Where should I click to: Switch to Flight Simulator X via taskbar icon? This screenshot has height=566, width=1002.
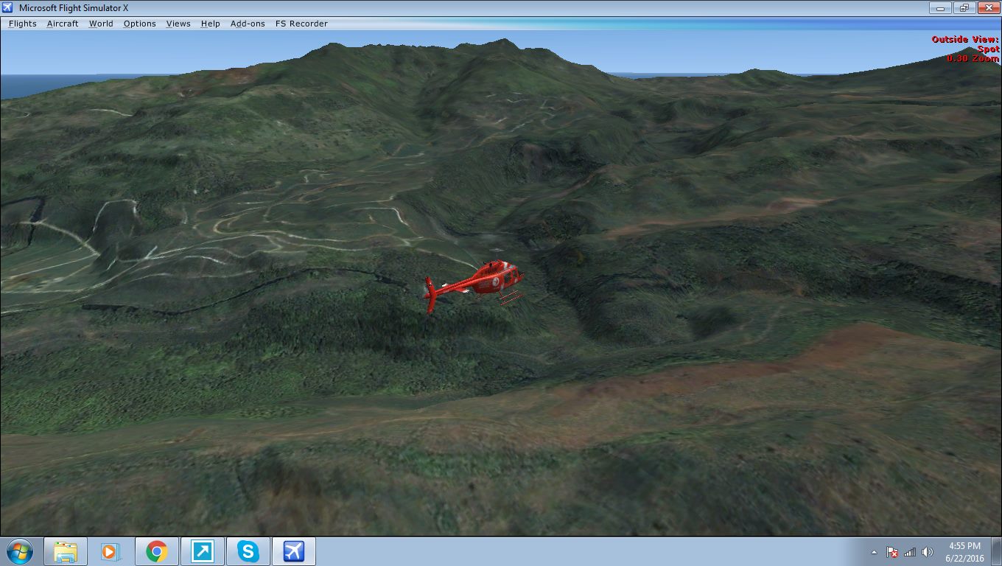pos(293,551)
